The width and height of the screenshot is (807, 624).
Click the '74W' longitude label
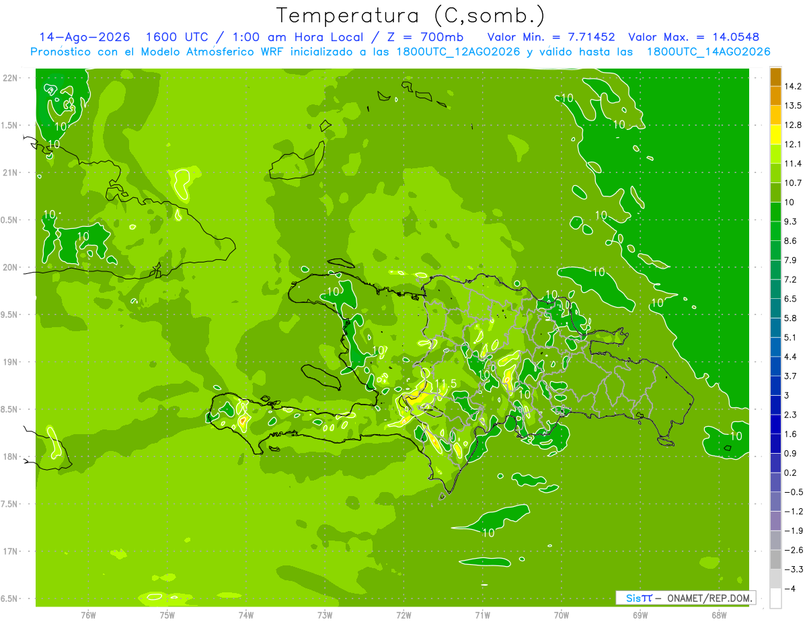point(246,615)
